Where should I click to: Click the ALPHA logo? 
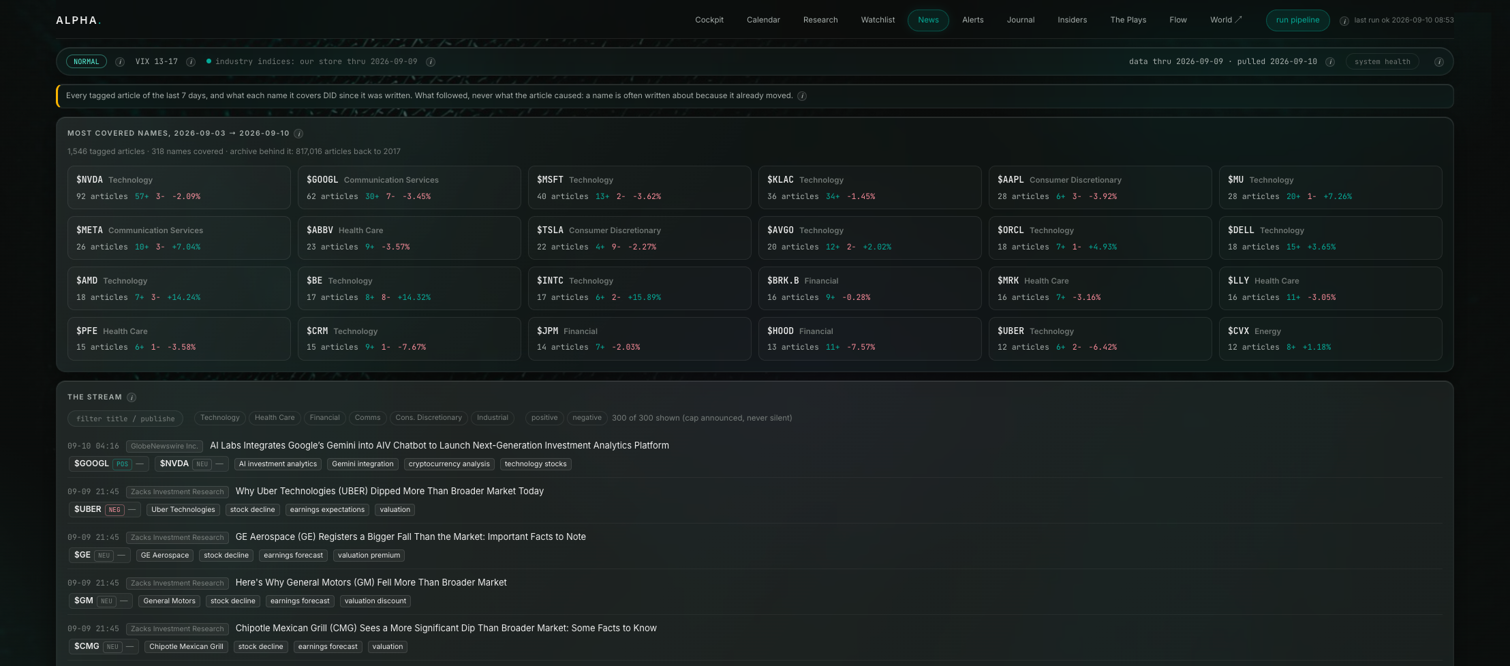coord(78,20)
